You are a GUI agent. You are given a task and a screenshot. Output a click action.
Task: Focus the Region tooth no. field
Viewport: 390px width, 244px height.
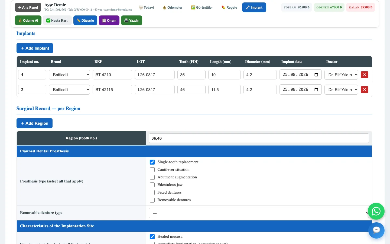click(x=259, y=138)
